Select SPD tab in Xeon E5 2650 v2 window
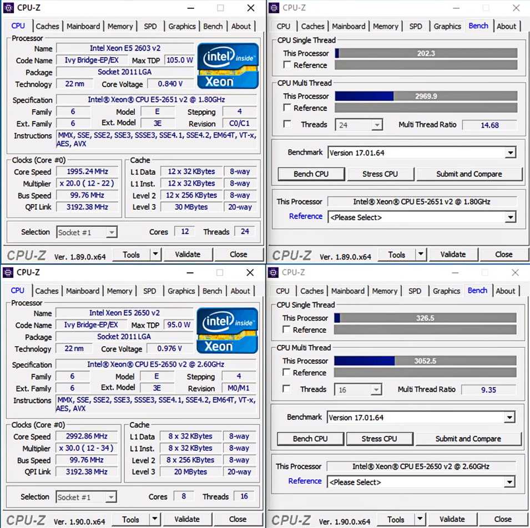 click(x=149, y=291)
